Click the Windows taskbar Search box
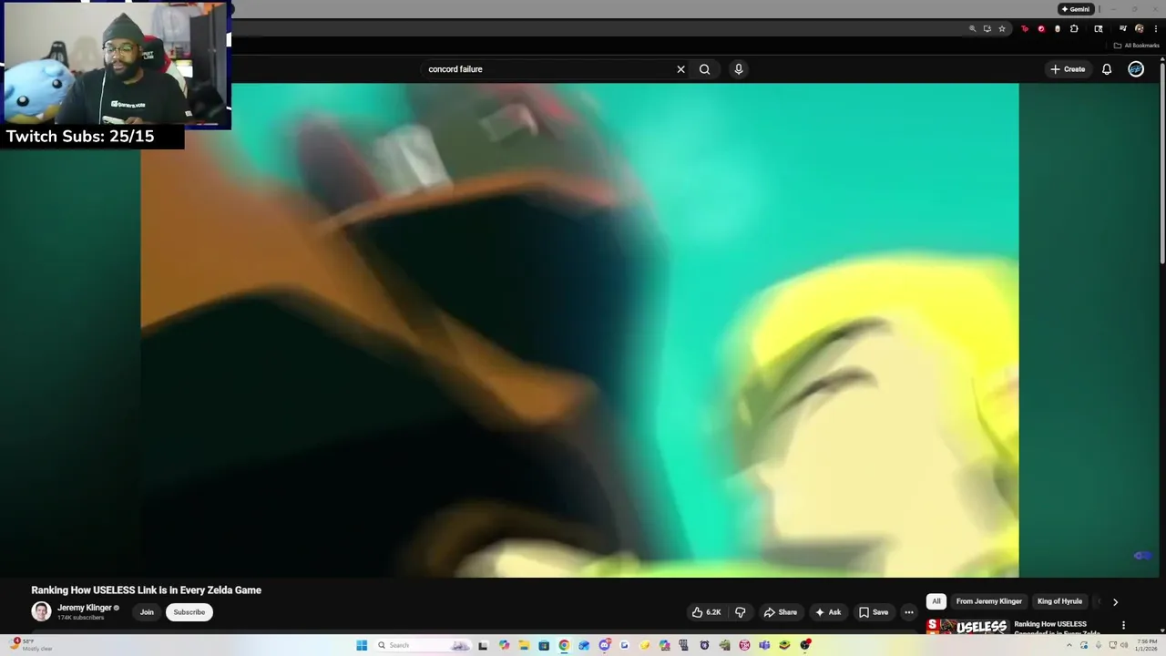The height and width of the screenshot is (656, 1166). click(423, 645)
